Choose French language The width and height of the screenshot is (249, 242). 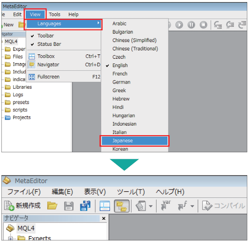[134, 74]
